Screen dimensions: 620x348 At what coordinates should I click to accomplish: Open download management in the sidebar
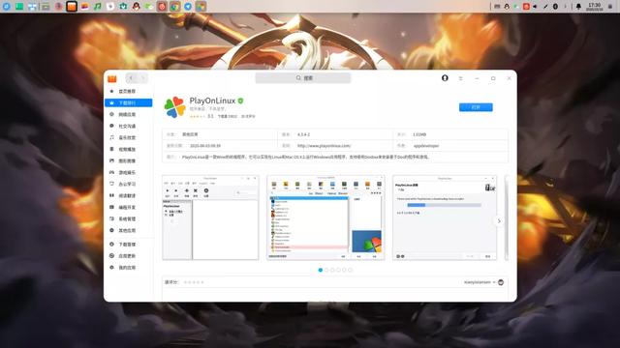pyautogui.click(x=128, y=245)
